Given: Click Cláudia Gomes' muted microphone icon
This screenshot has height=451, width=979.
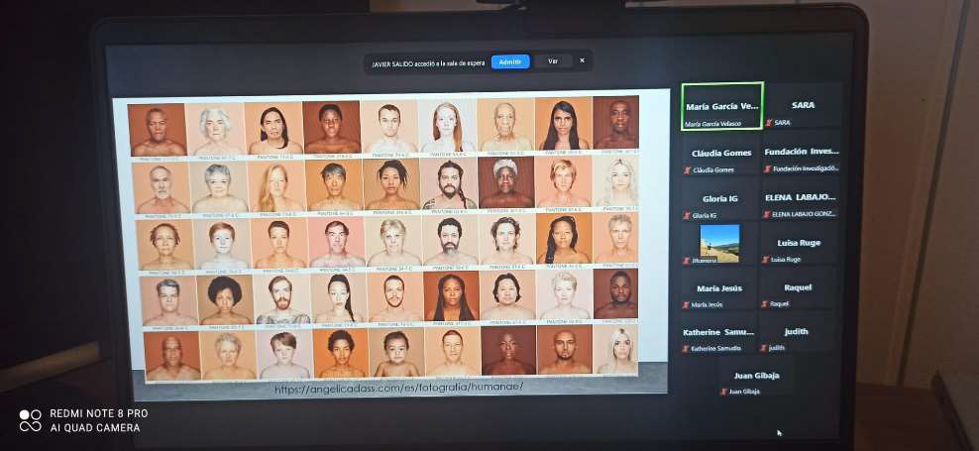Looking at the screenshot, I should coord(687,169).
